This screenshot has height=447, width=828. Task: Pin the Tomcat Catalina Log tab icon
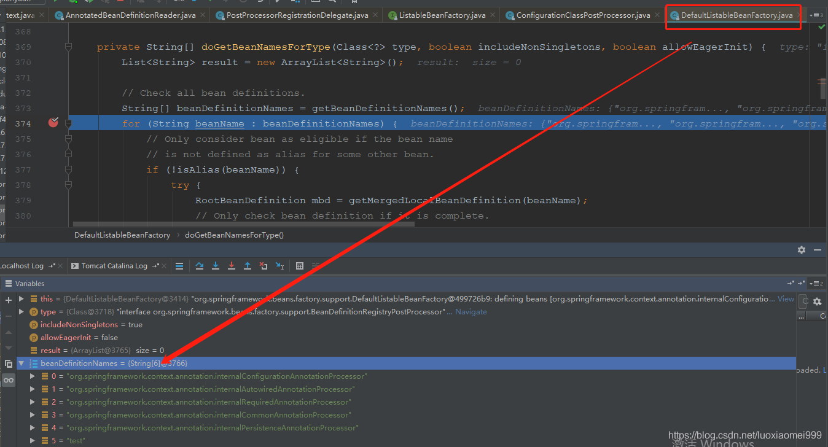tap(155, 266)
